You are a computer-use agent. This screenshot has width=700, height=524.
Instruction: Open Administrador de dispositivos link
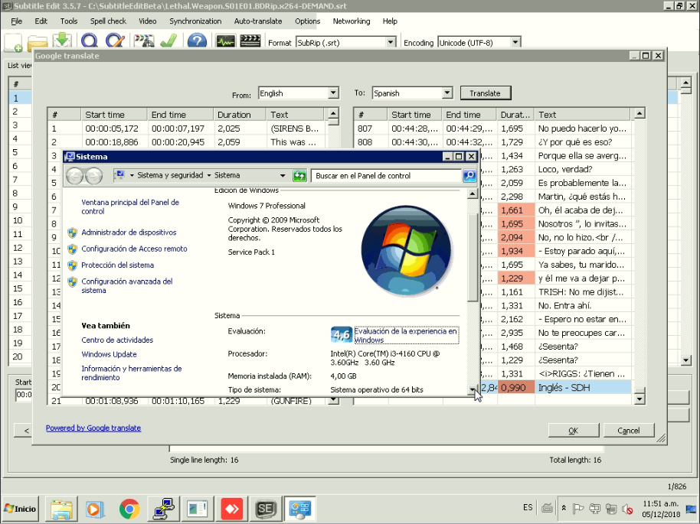tap(129, 233)
